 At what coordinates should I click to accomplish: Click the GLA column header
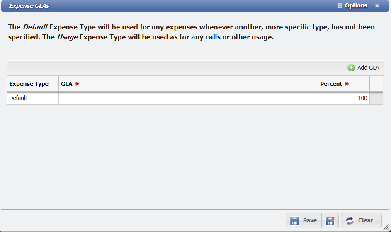67,84
